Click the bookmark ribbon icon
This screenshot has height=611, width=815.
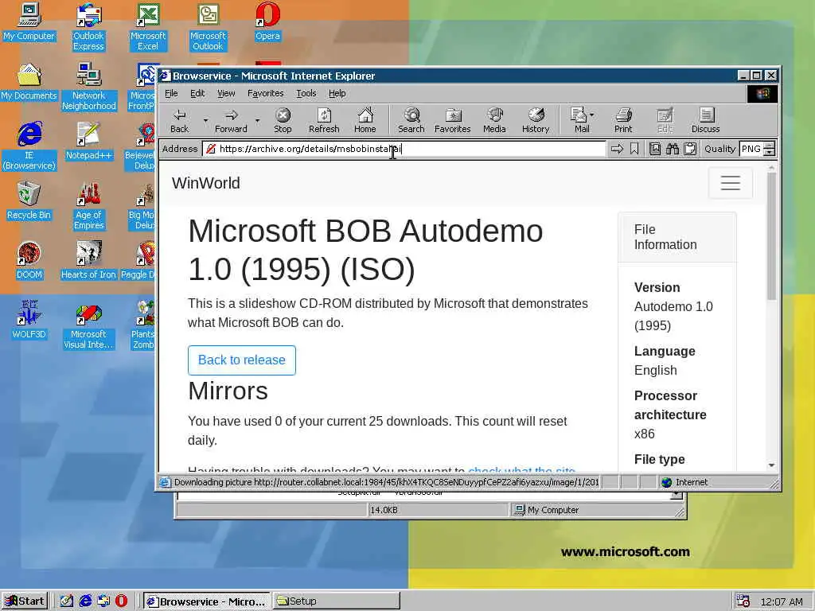point(634,149)
